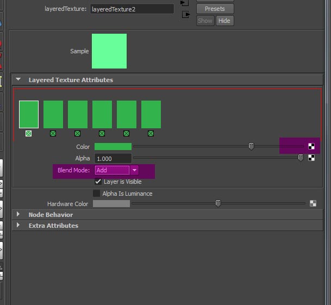331x305 pixels.
Task: Select the second layer thumbnail
Action: (x=53, y=114)
